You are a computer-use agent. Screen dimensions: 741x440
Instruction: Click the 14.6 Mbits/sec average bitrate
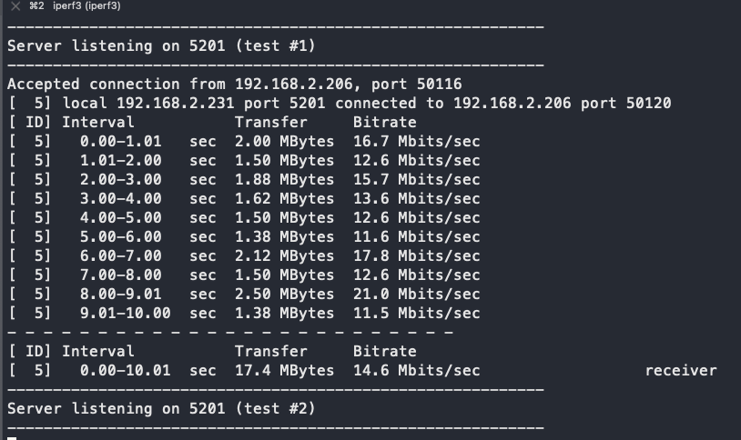click(416, 370)
